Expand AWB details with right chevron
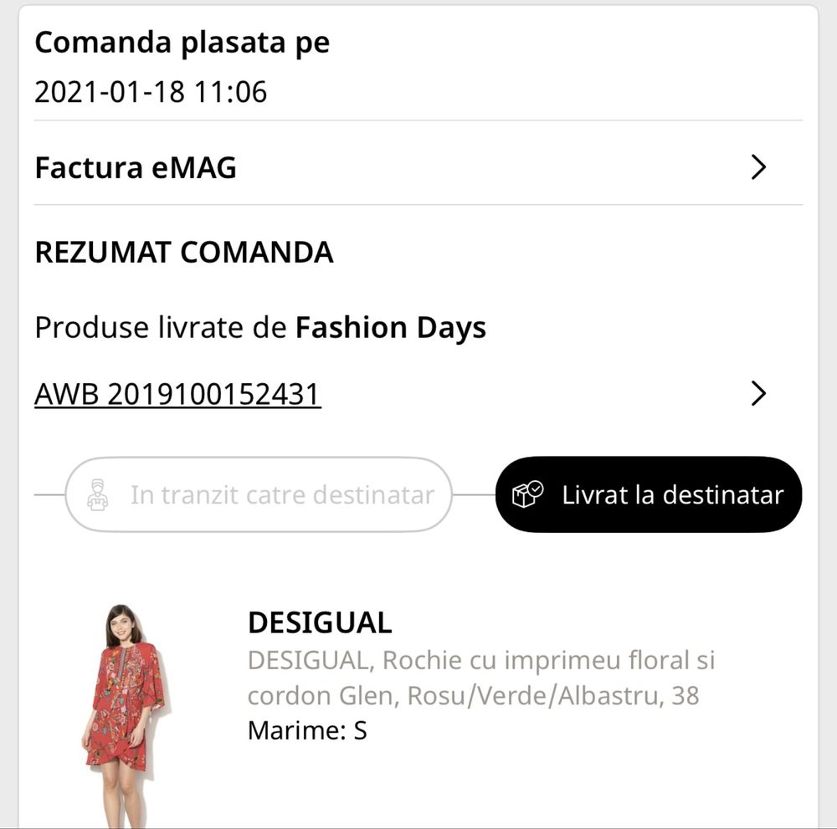This screenshot has height=829, width=837. 758,394
